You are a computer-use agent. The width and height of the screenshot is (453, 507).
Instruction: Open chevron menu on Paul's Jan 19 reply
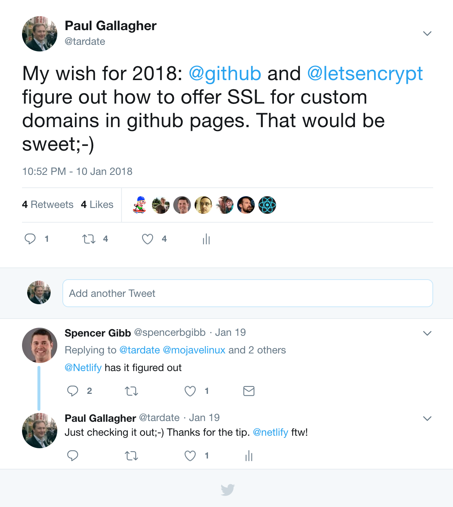coord(427,418)
